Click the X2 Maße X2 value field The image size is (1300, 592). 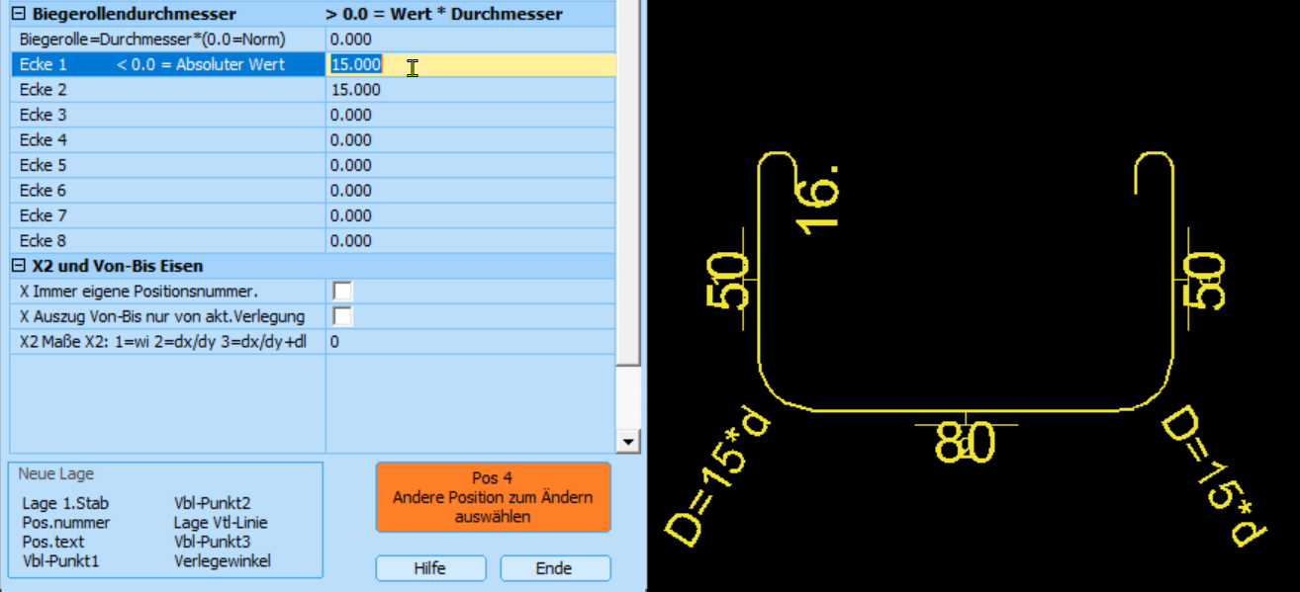click(x=470, y=342)
